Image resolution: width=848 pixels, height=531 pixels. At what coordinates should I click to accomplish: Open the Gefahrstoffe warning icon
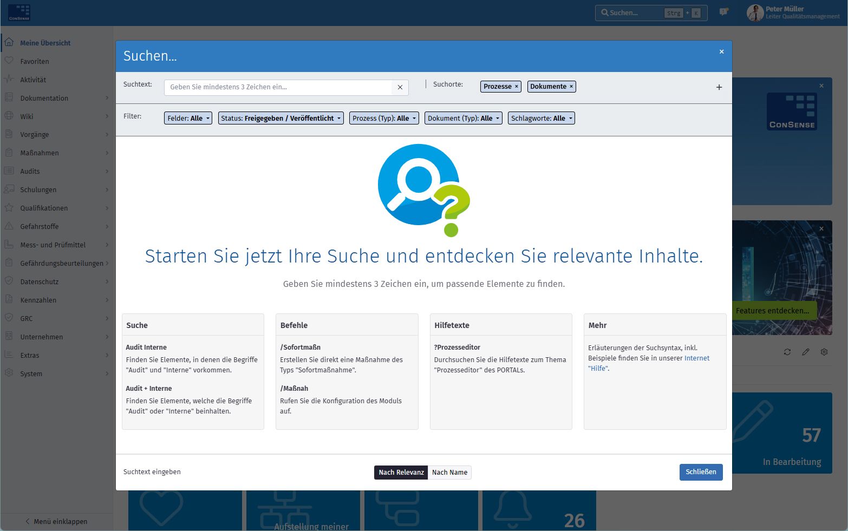pos(9,226)
